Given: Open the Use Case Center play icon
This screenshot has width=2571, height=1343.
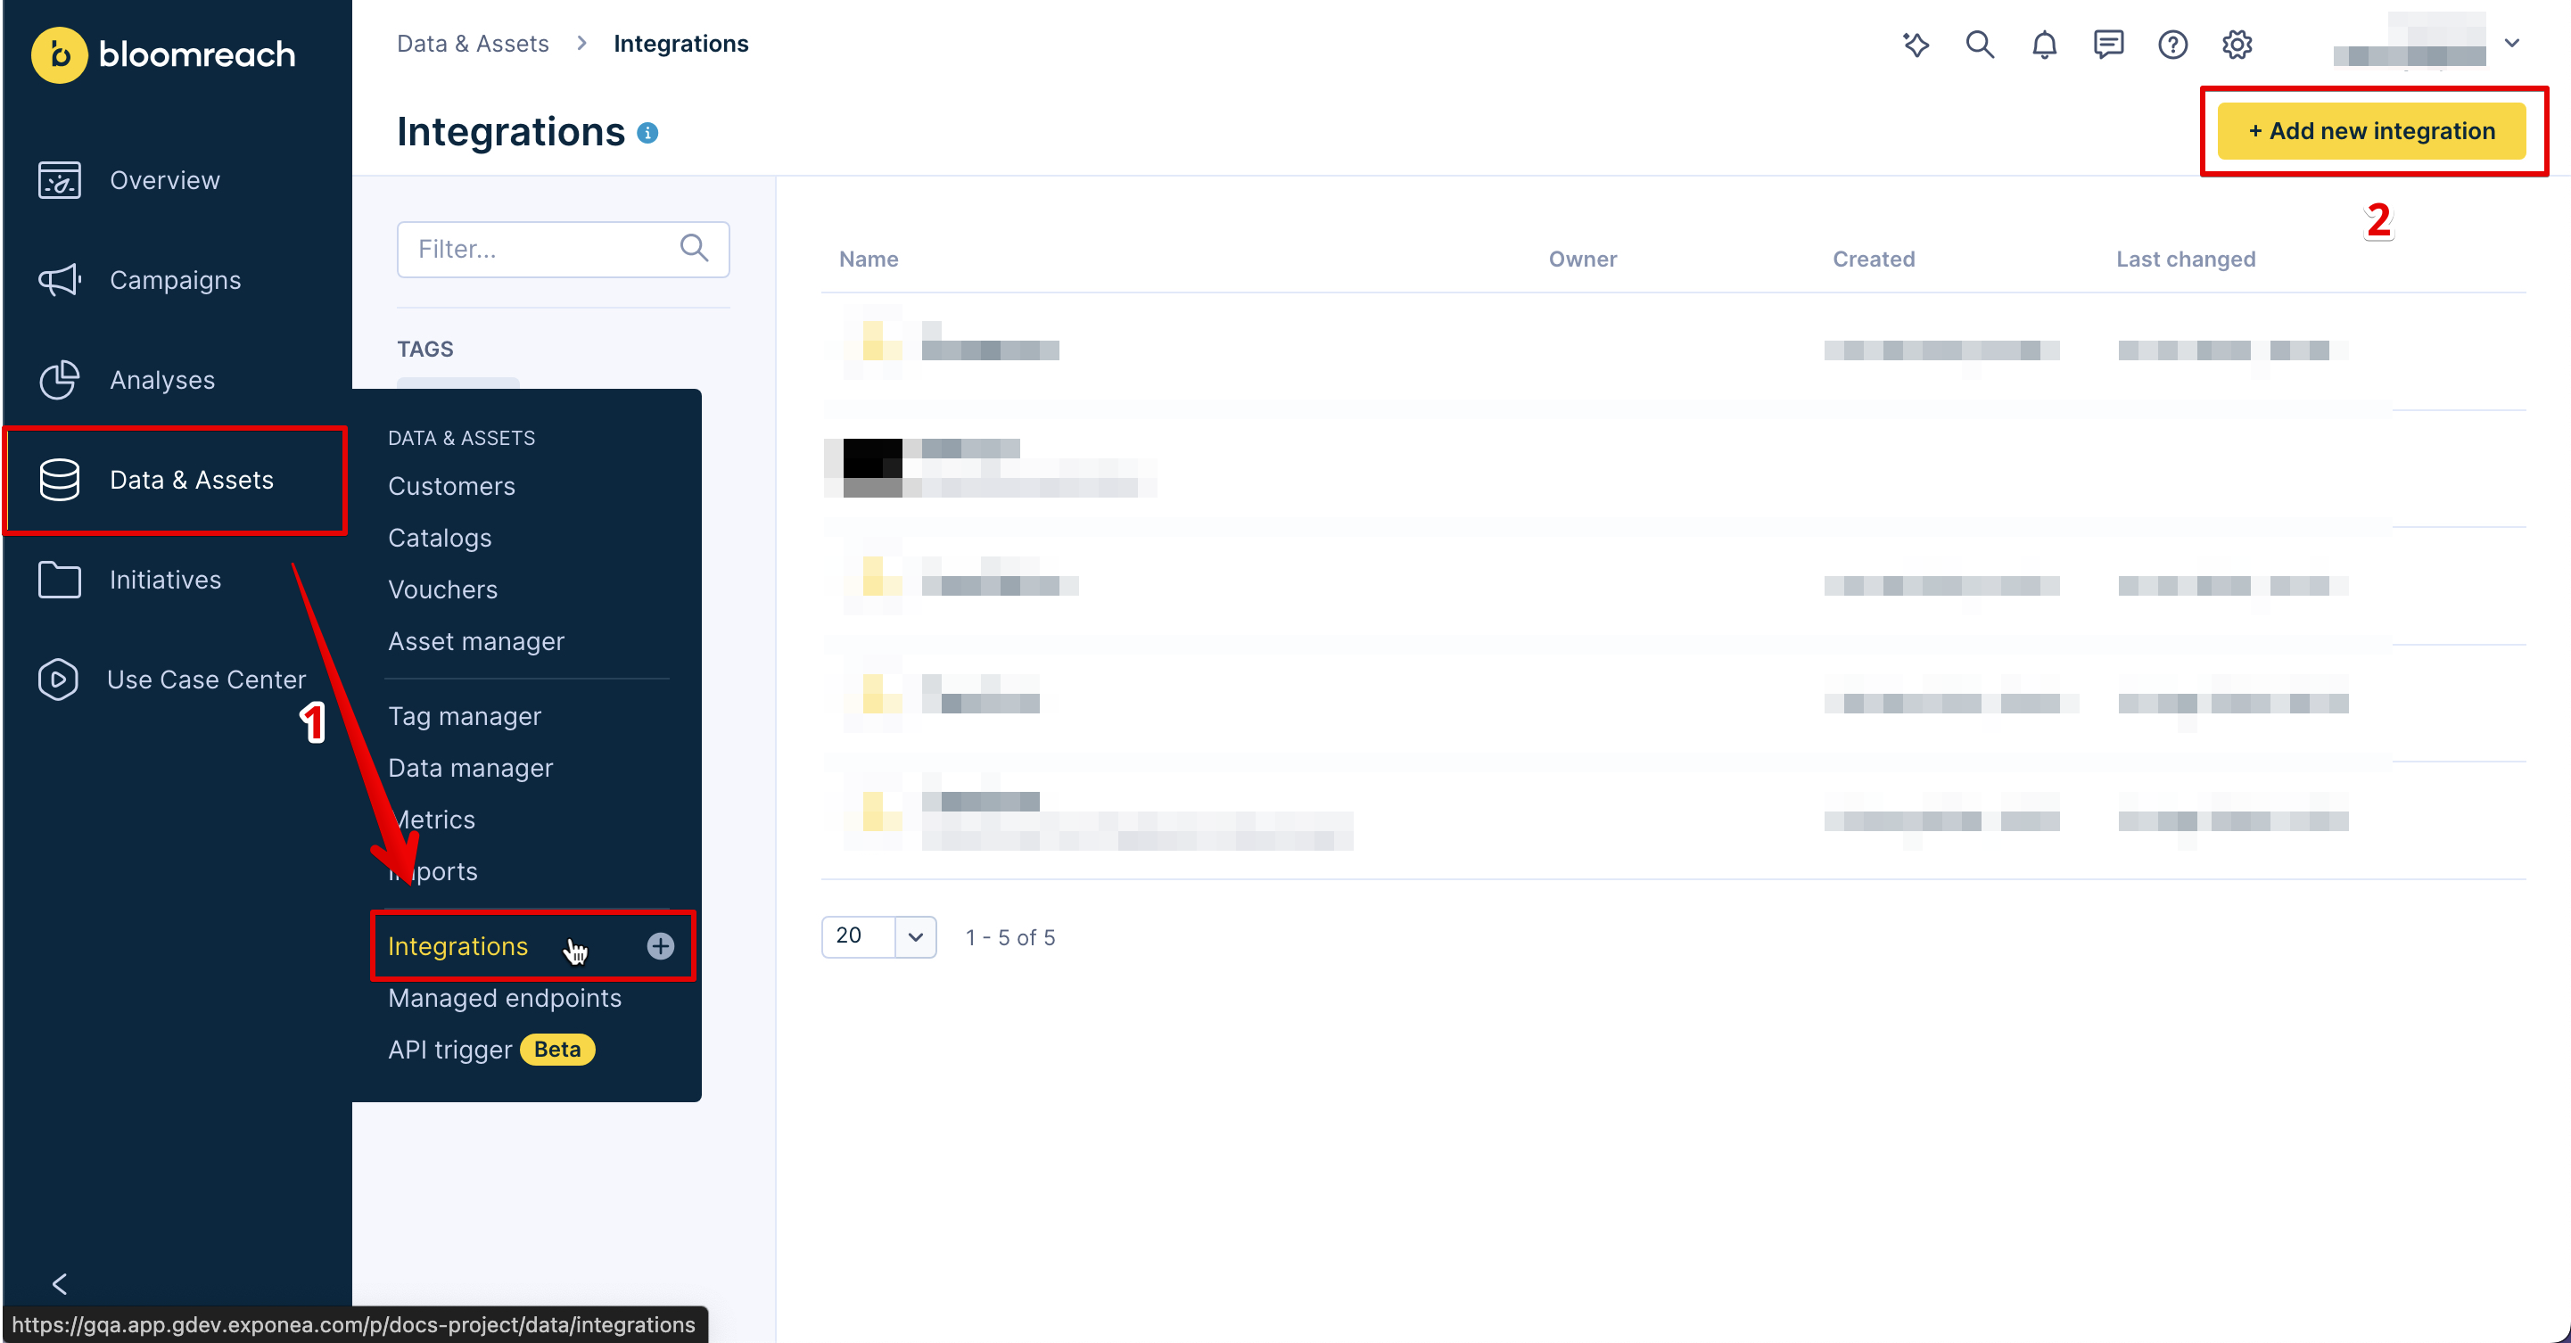Looking at the screenshot, I should (58, 680).
